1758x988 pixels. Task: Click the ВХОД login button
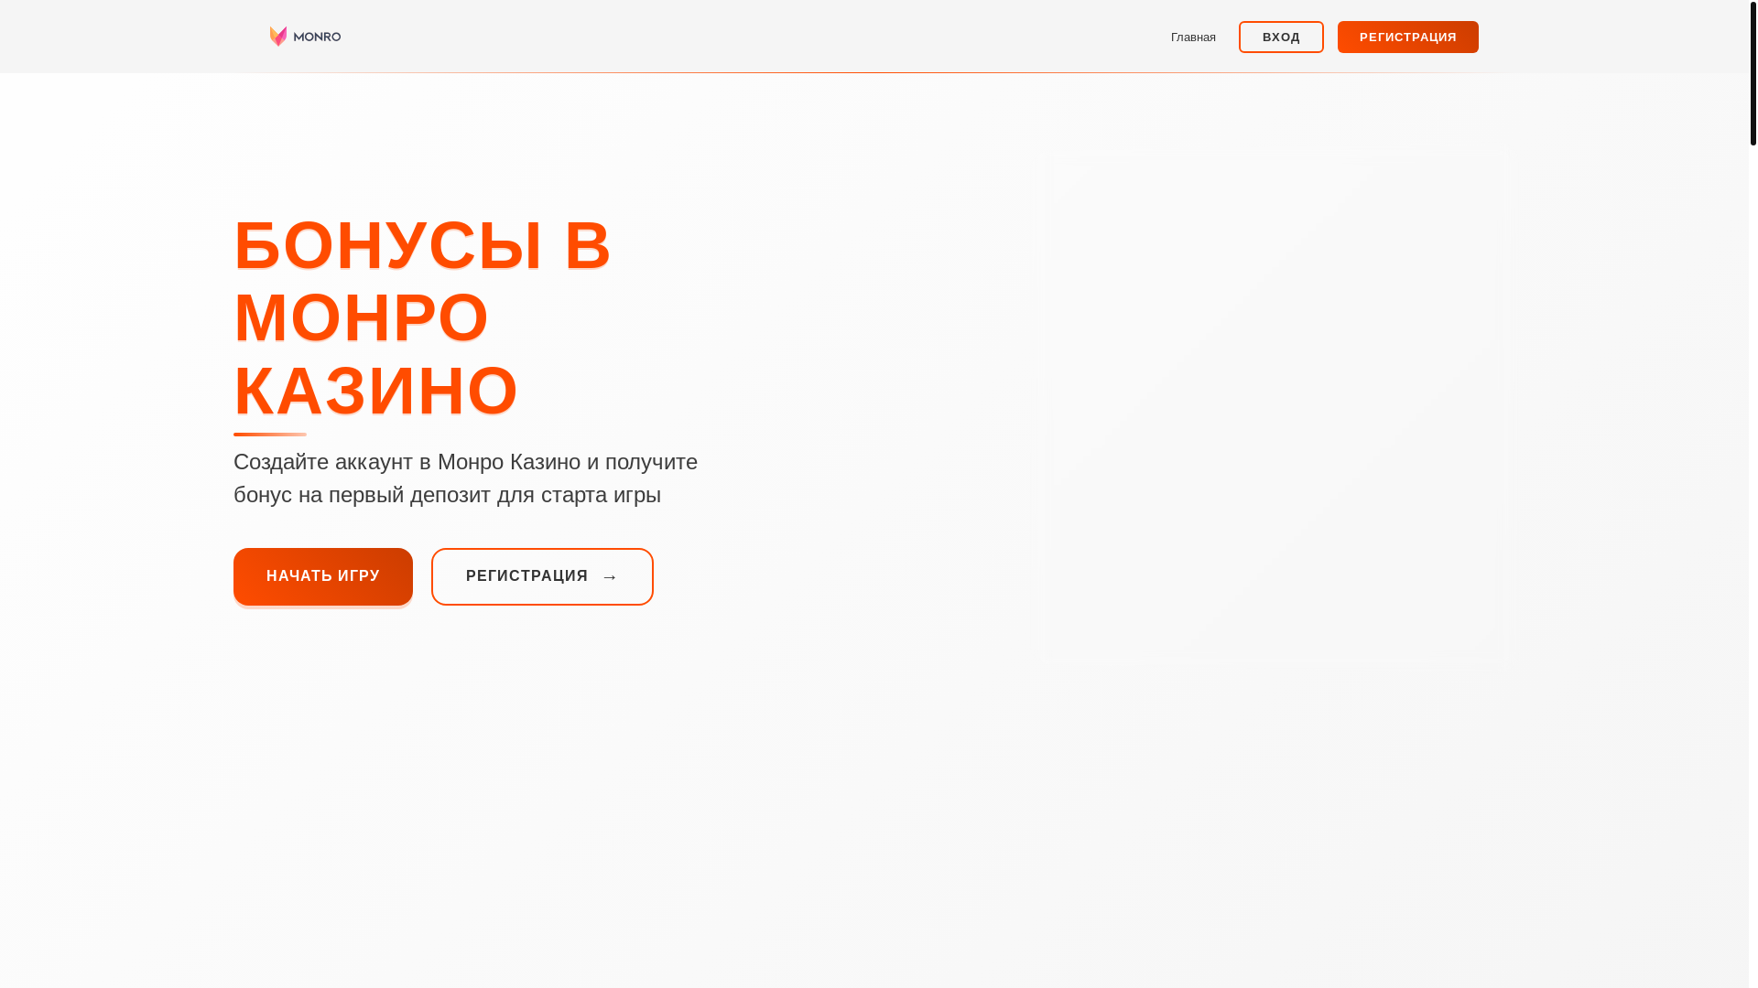tap(1281, 38)
